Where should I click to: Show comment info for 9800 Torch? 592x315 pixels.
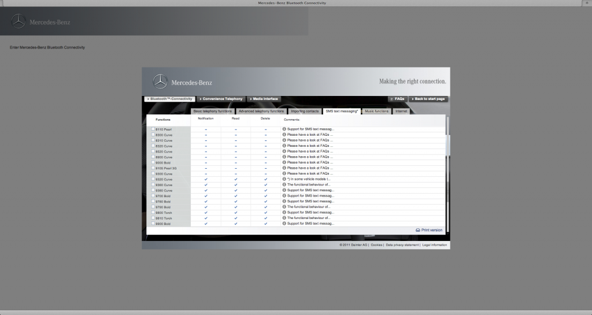point(284,212)
